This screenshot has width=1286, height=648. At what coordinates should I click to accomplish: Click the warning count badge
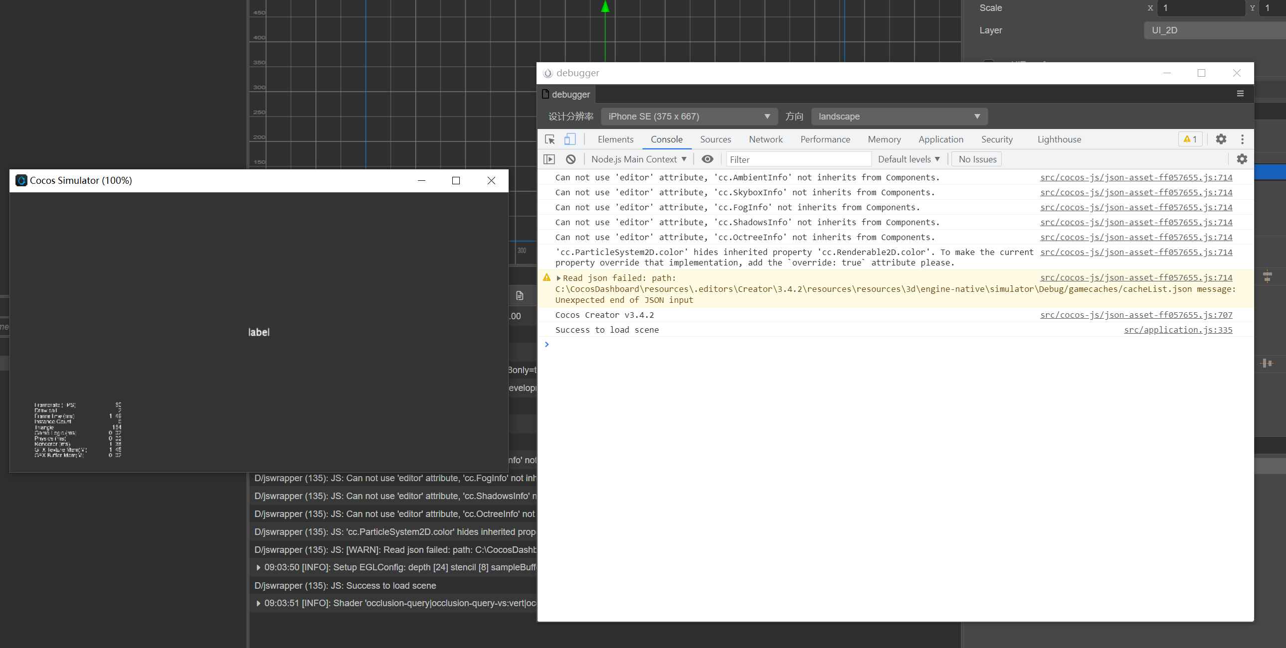[1190, 139]
